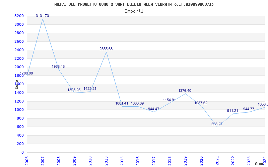This screenshot has width=268, height=167.
Task: Click the 2007 year axis label
Action: coord(43,161)
